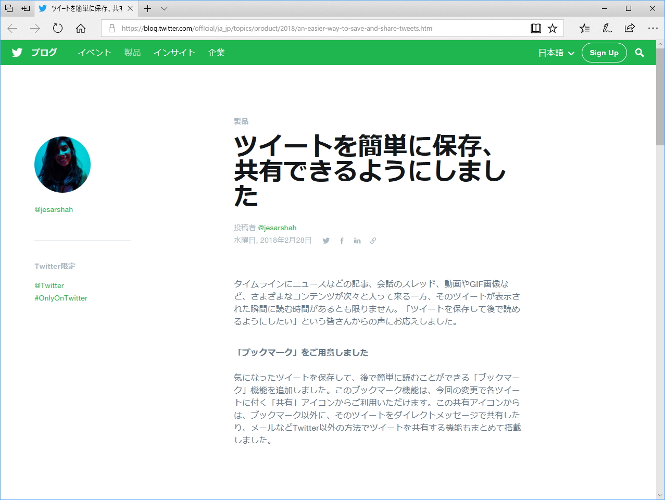Share the article via the LinkedIn icon

(x=357, y=240)
